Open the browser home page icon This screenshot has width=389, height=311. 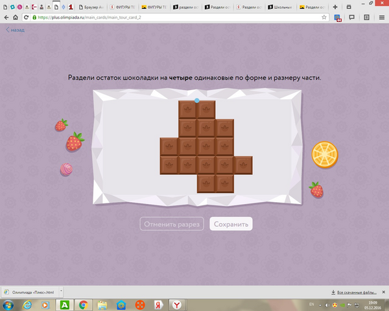pos(16,17)
